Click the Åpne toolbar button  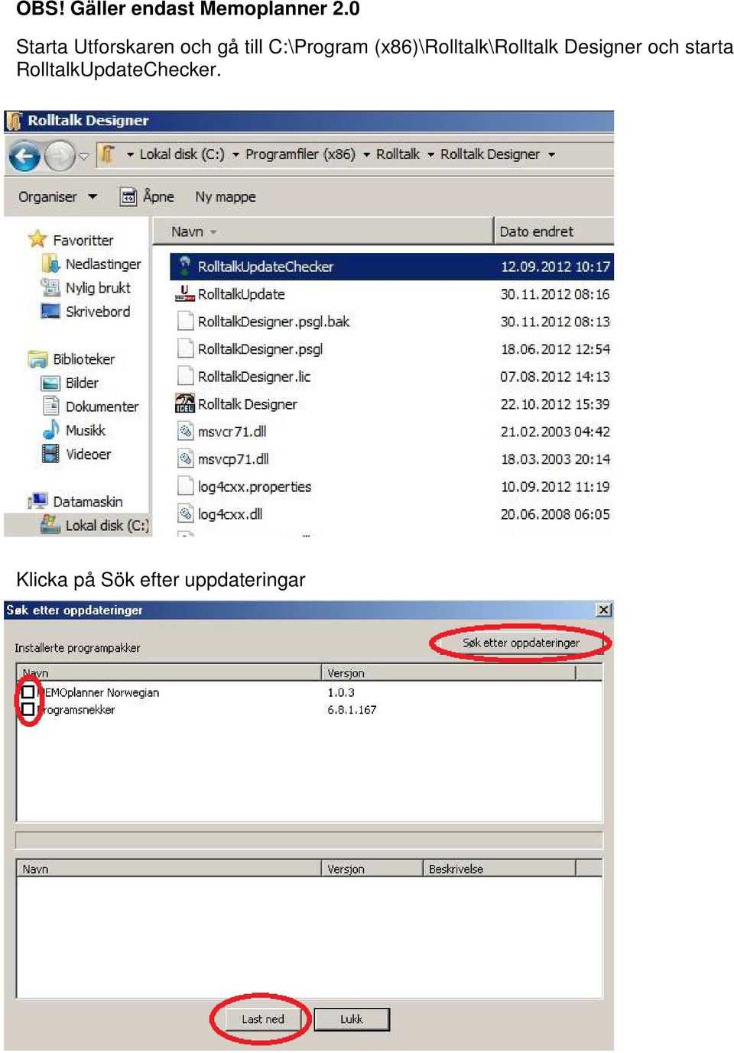[148, 197]
